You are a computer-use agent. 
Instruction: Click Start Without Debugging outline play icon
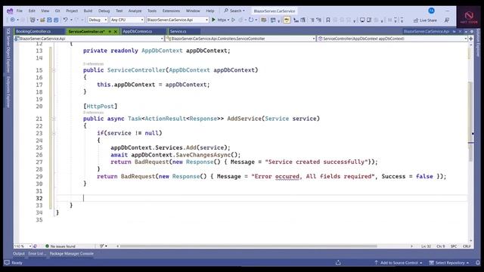(234, 20)
